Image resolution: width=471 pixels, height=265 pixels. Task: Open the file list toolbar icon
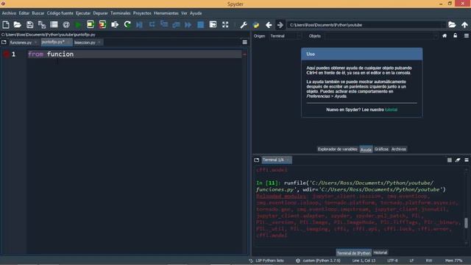point(54,24)
